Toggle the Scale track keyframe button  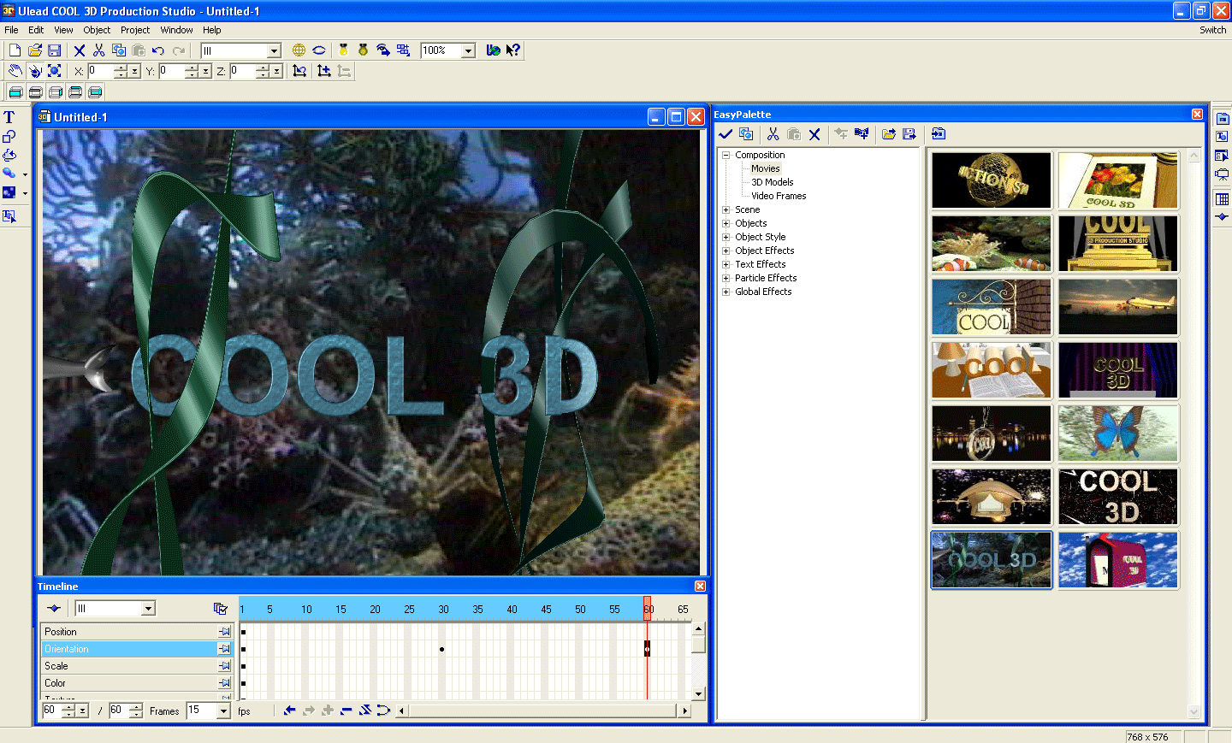coord(224,666)
